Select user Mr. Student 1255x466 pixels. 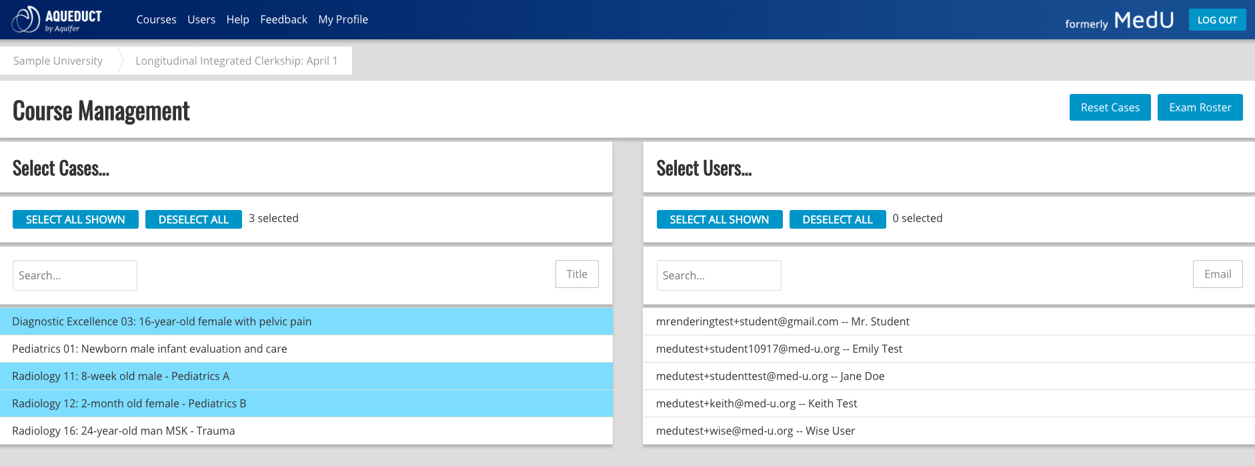949,321
